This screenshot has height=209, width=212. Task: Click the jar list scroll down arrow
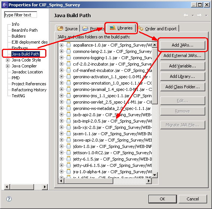point(155,175)
